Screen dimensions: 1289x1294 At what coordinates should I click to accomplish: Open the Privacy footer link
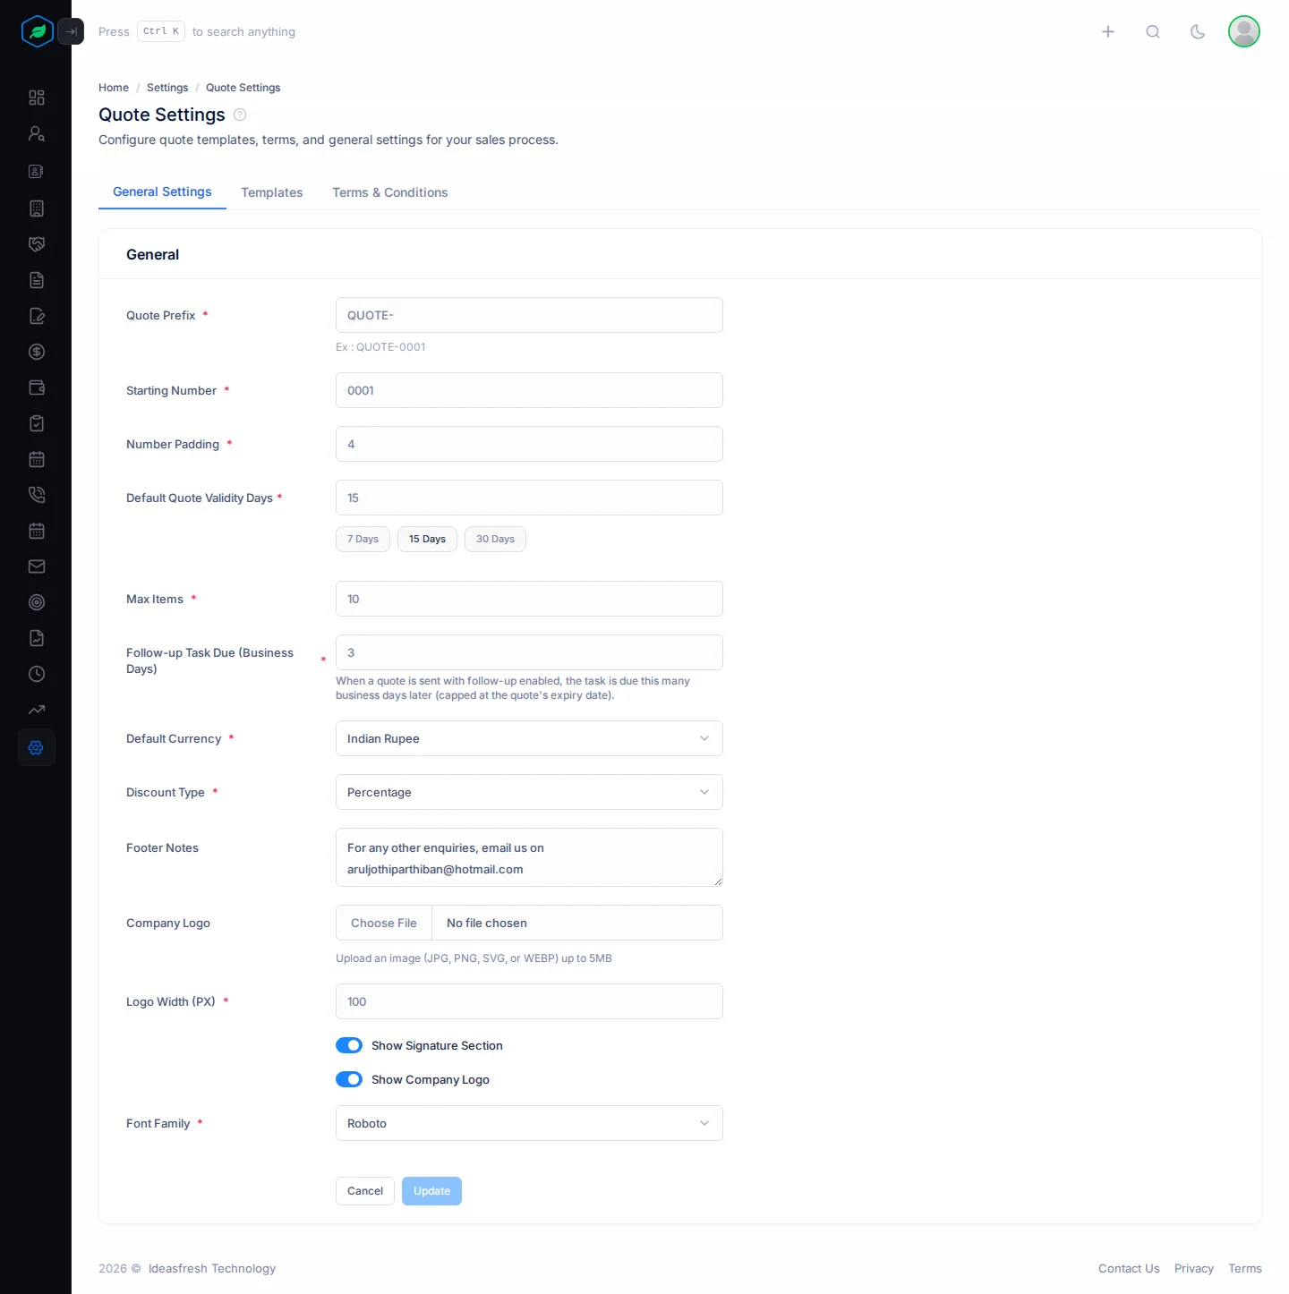pyautogui.click(x=1194, y=1268)
